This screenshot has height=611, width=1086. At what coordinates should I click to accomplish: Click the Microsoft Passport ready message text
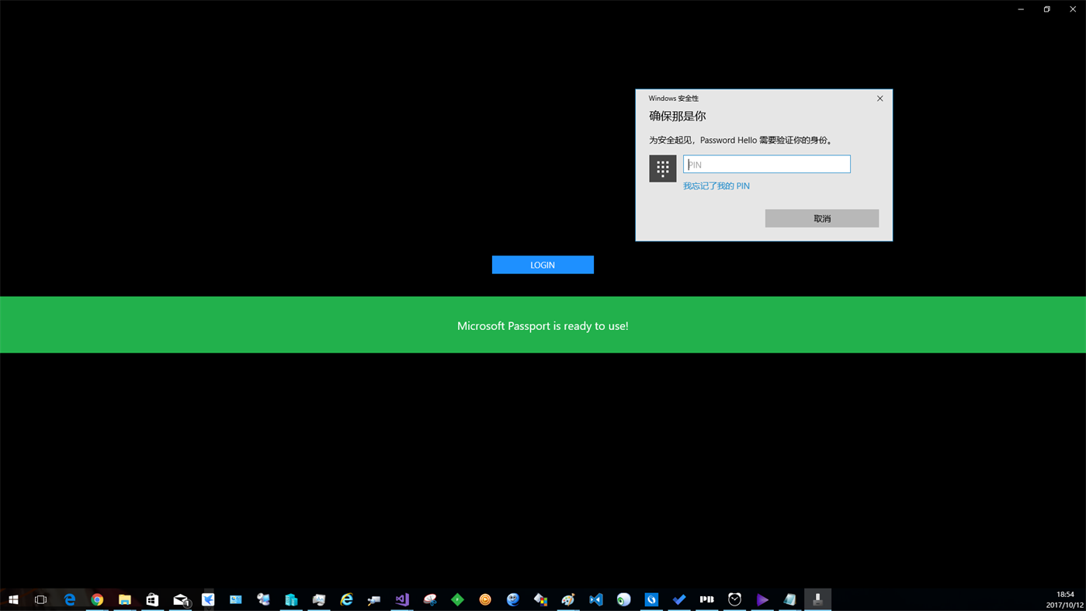click(x=543, y=326)
